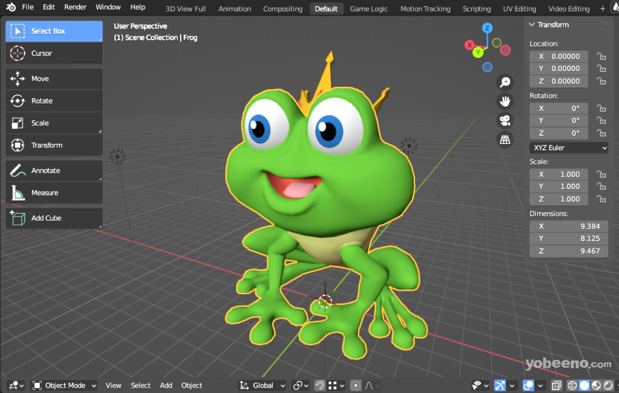This screenshot has height=393, width=619.
Task: Open object visibility and selectability dropdown
Action: (481, 386)
